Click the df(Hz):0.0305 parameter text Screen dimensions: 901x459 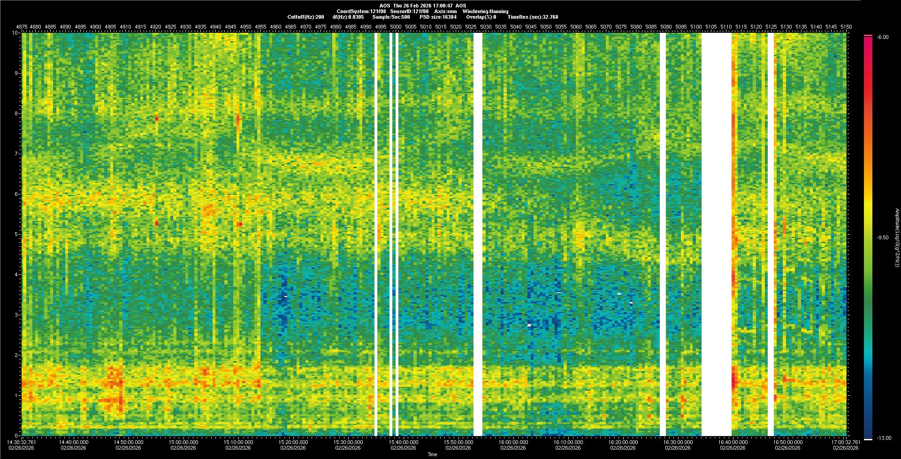click(x=348, y=17)
